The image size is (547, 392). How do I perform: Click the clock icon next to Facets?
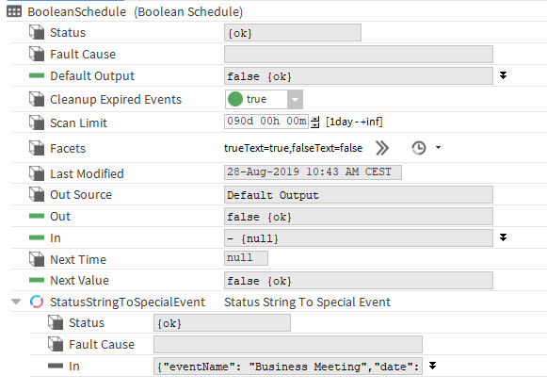pos(419,148)
